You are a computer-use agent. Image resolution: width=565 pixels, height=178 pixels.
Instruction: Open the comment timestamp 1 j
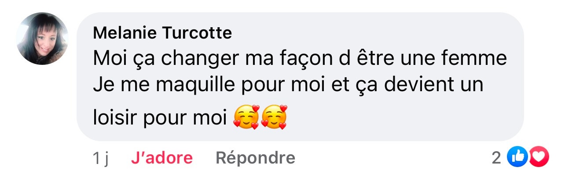[101, 159]
